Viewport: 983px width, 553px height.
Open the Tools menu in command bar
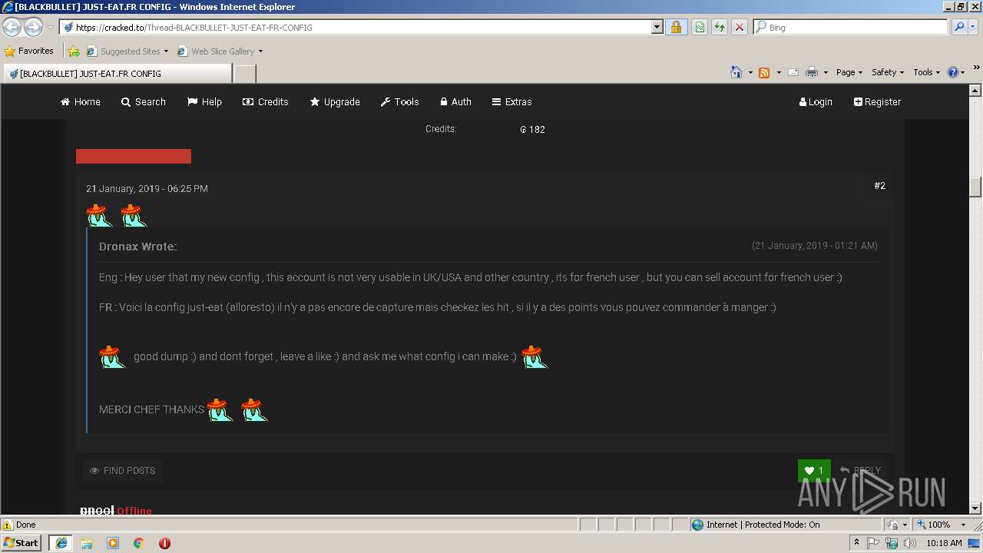[927, 72]
